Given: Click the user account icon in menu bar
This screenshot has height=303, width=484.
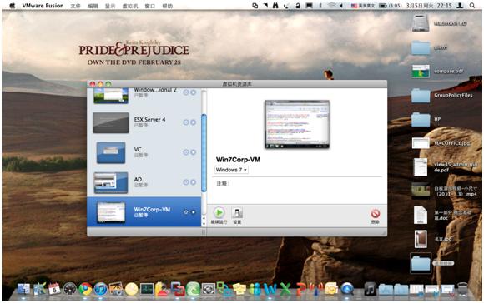Looking at the screenshot, I should pos(461,6).
